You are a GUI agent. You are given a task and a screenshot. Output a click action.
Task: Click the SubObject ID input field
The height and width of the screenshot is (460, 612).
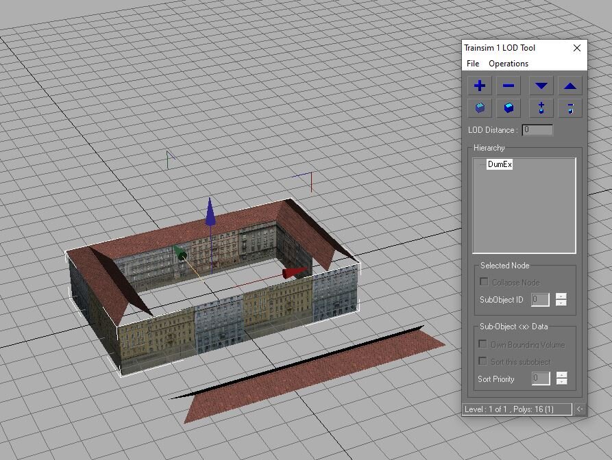click(x=540, y=299)
